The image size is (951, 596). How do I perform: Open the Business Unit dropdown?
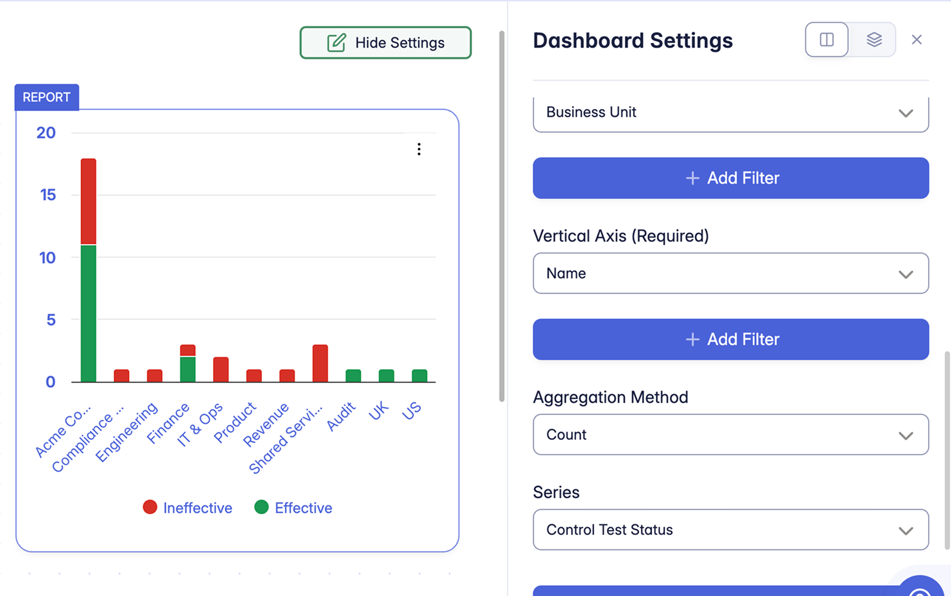[x=731, y=112]
